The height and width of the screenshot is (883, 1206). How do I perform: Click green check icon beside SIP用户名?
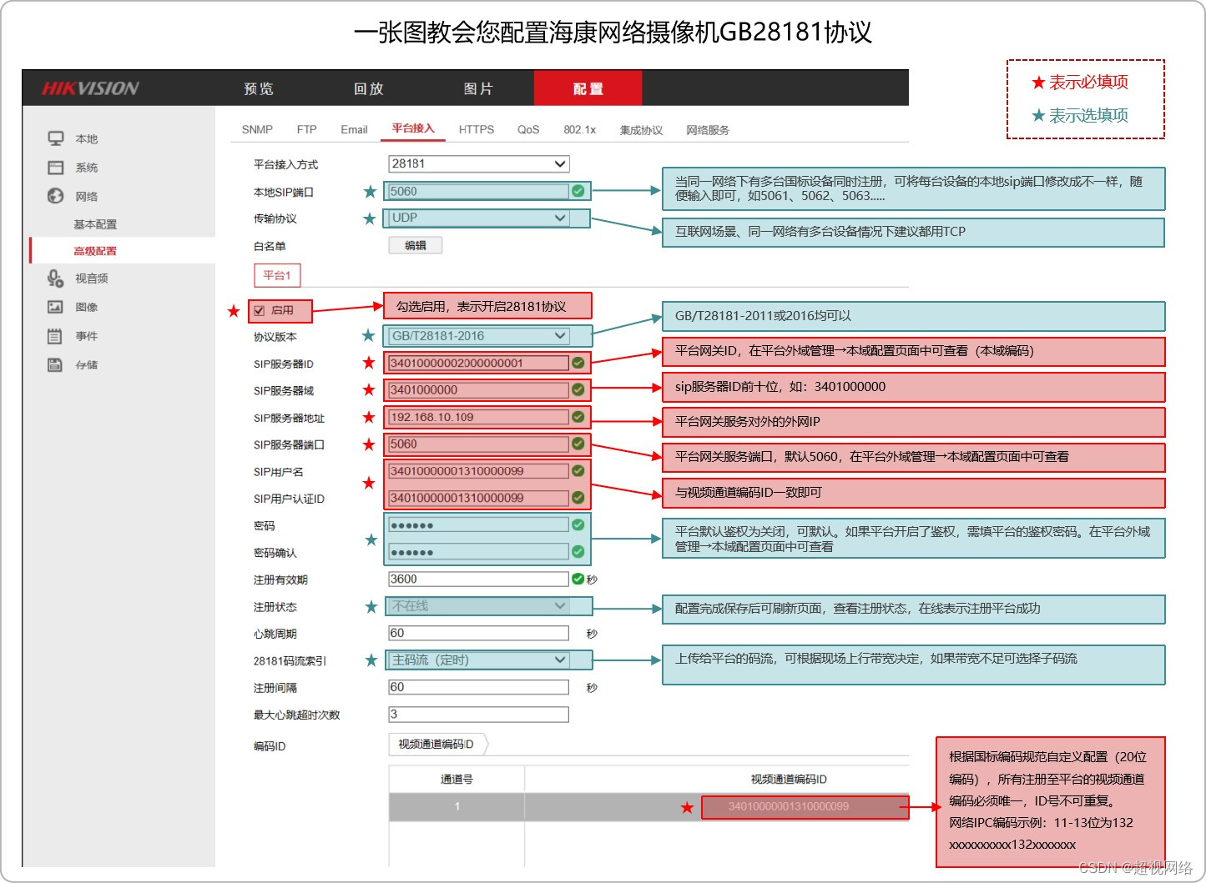(x=578, y=471)
